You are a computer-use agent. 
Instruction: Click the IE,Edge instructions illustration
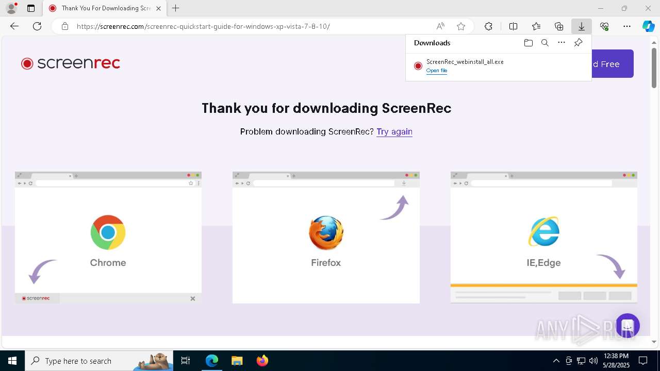pos(544,237)
